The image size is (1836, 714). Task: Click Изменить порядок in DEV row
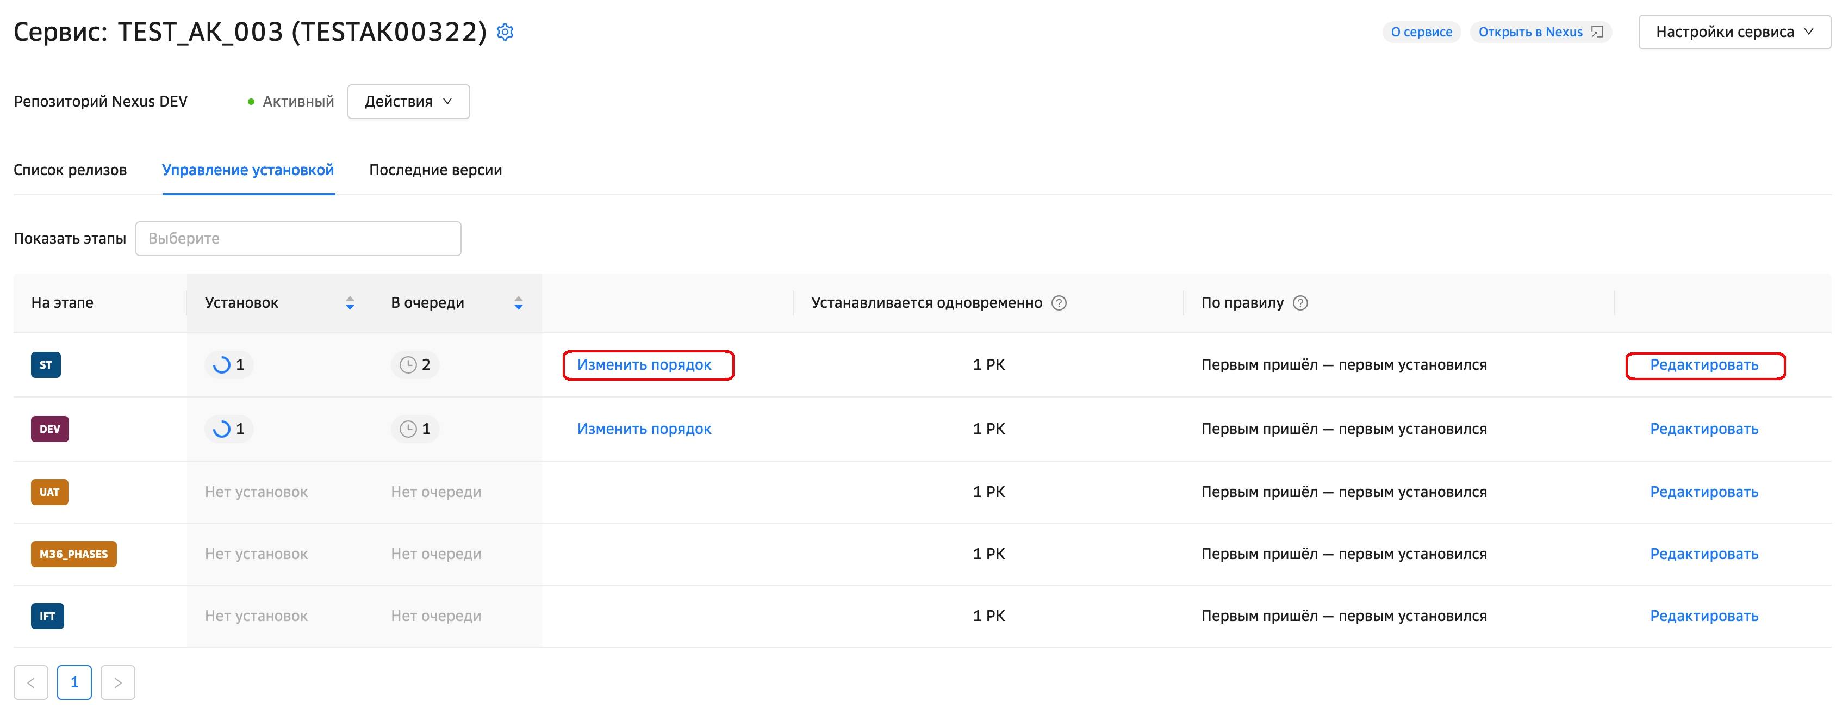644,429
